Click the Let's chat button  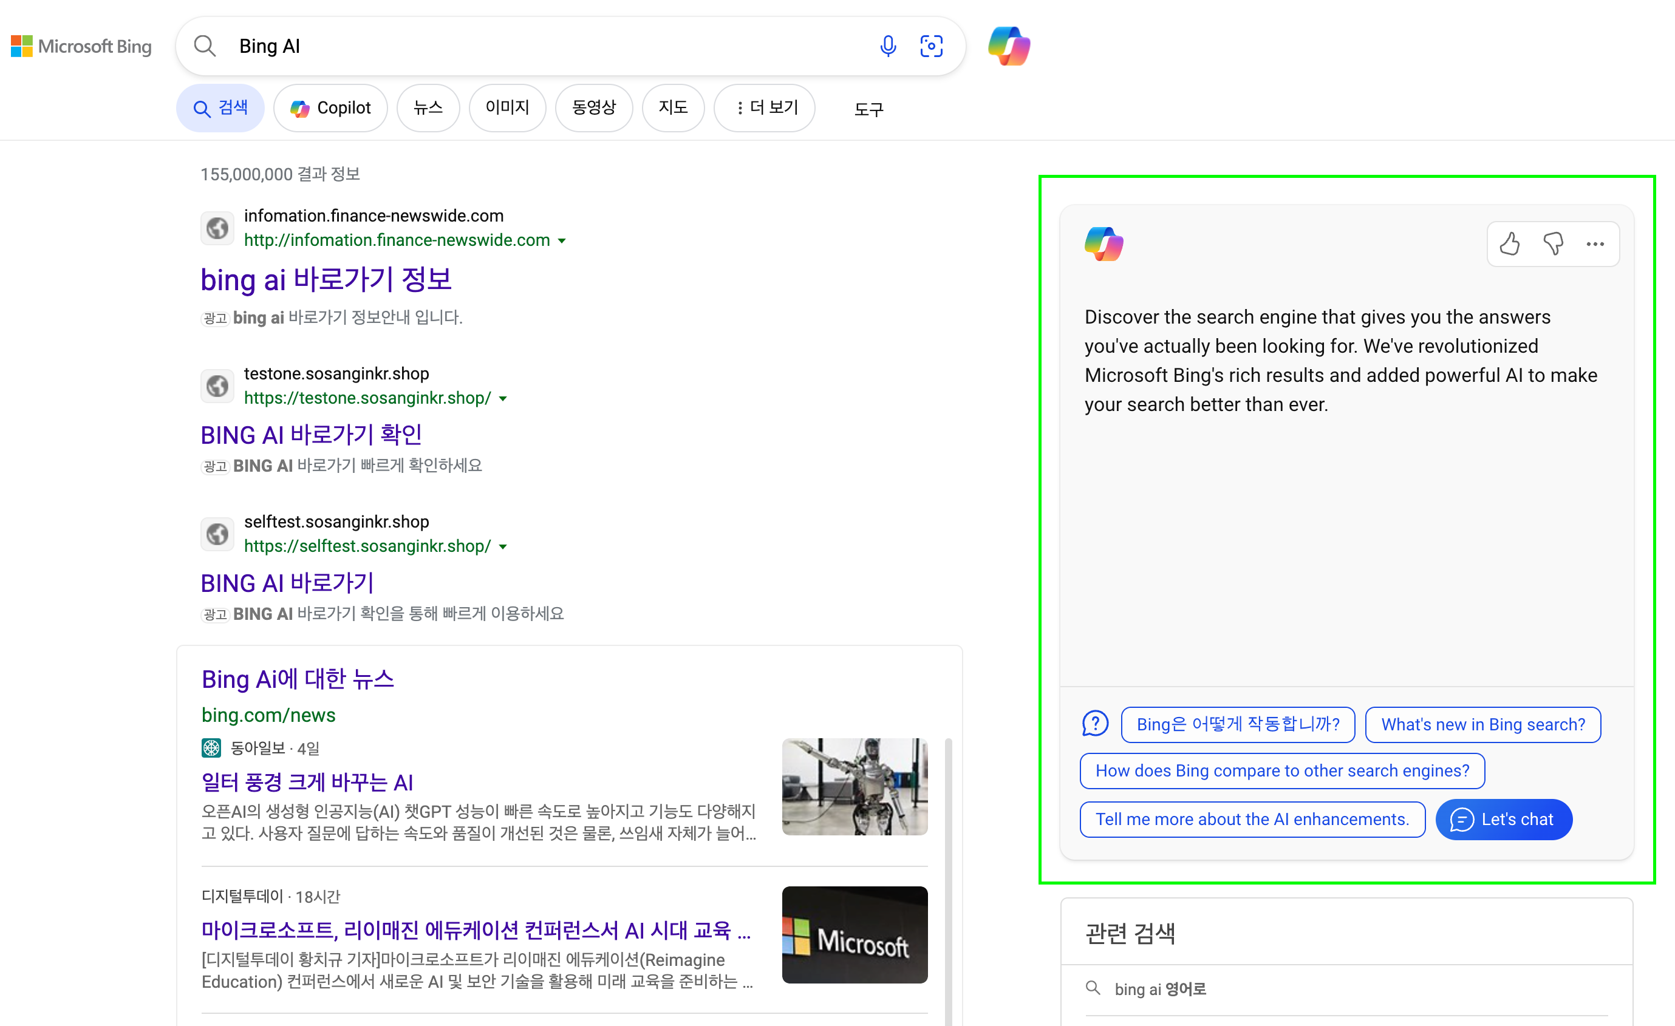tap(1504, 820)
